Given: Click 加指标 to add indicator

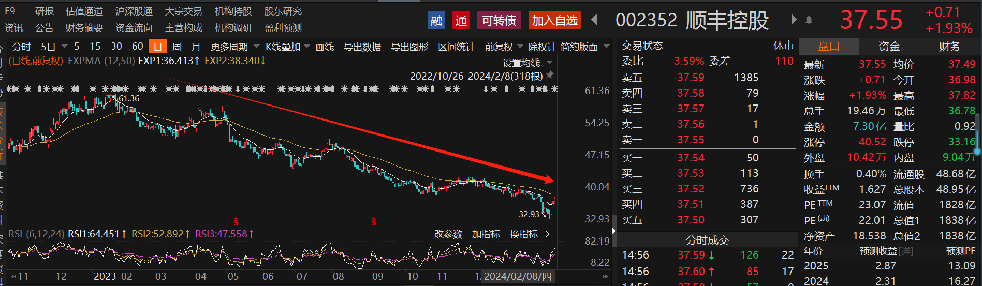Looking at the screenshot, I should coord(486,234).
